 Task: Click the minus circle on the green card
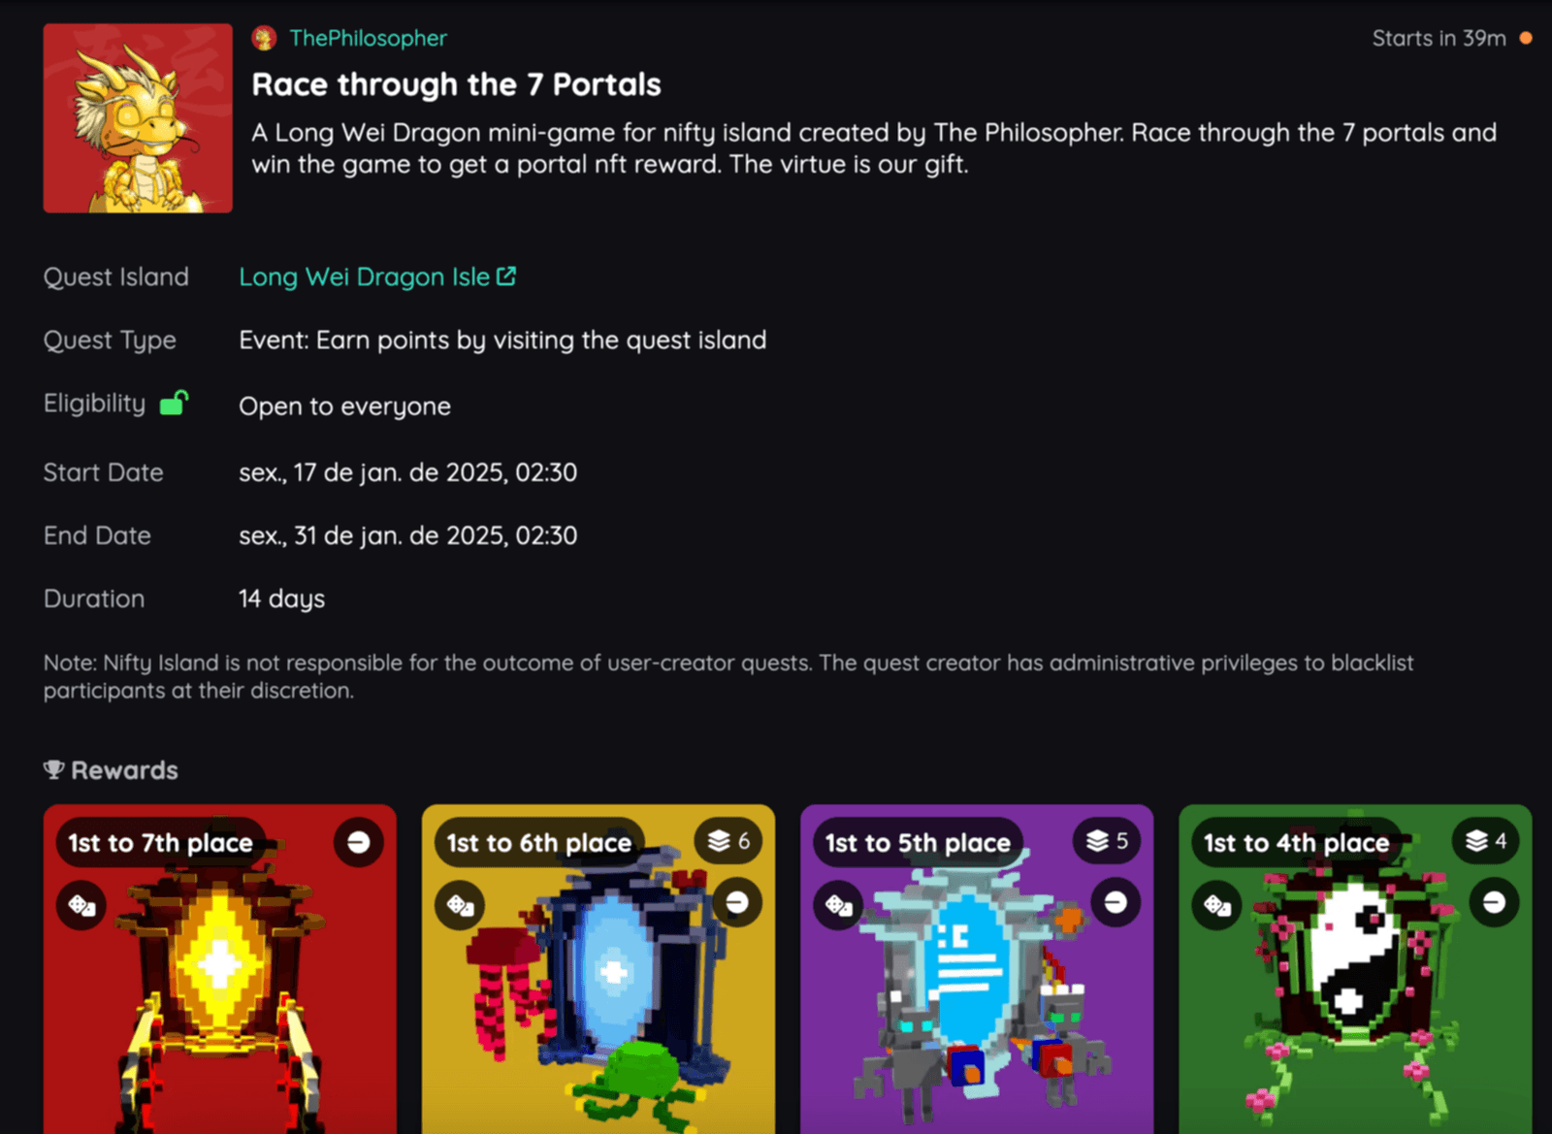(x=1494, y=902)
